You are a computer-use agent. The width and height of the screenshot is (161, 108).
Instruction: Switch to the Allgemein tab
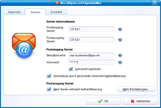(14, 12)
